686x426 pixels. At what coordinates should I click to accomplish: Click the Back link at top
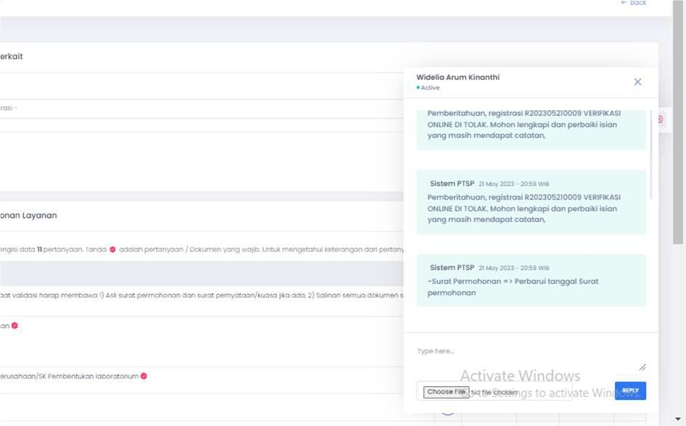click(x=633, y=4)
